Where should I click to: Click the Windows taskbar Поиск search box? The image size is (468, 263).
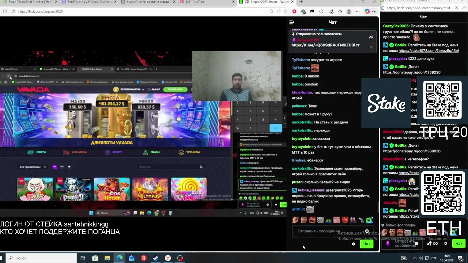(41, 258)
